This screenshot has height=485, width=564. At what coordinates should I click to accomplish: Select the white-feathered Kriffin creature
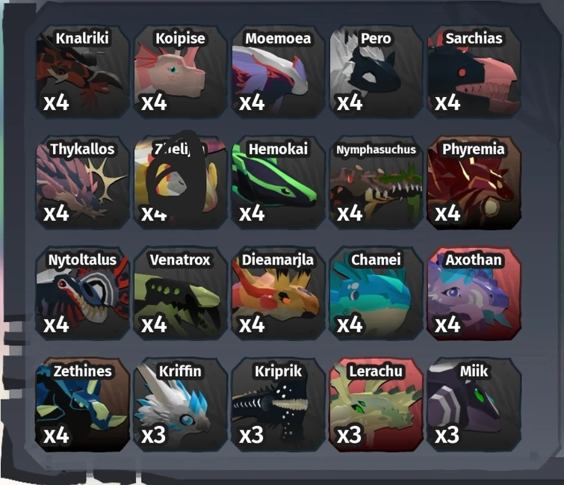coord(180,404)
